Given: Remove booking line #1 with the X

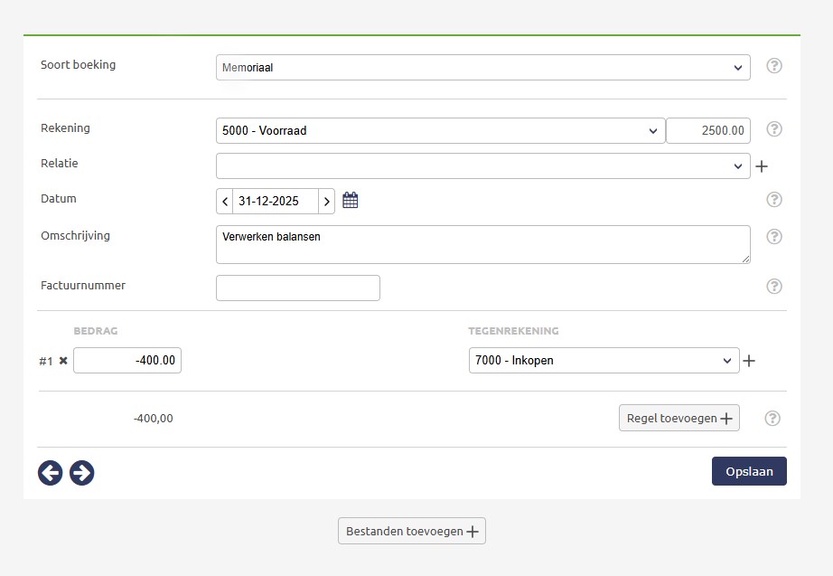Looking at the screenshot, I should click(x=63, y=361).
